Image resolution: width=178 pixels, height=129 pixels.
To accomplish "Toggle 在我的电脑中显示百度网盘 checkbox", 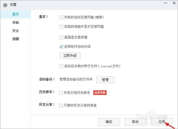I will [x=61, y=27].
